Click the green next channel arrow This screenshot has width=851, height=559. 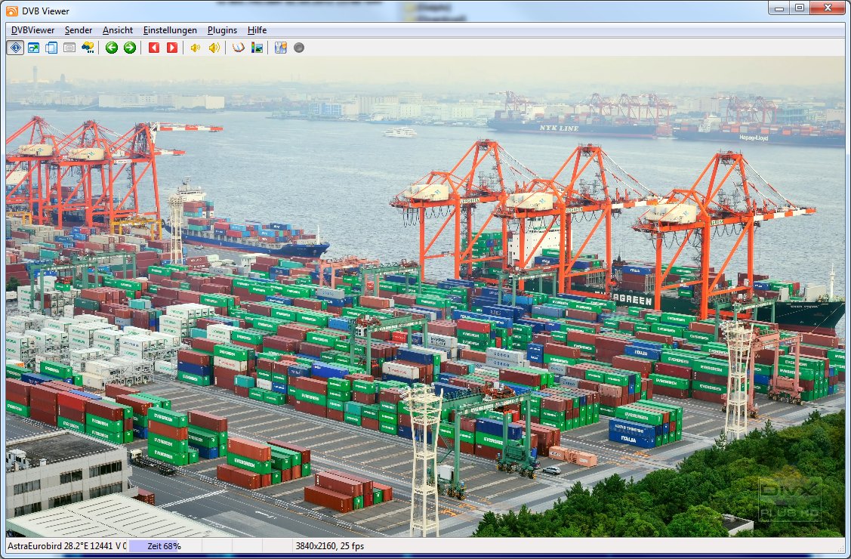click(130, 48)
